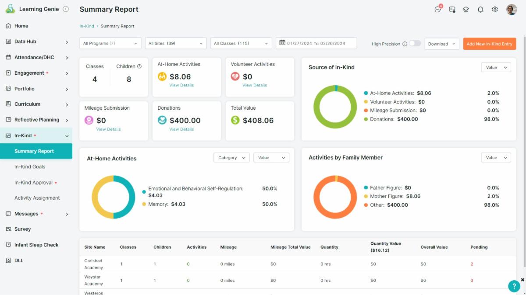
Task: Open the Download dropdown
Action: [x=441, y=44]
